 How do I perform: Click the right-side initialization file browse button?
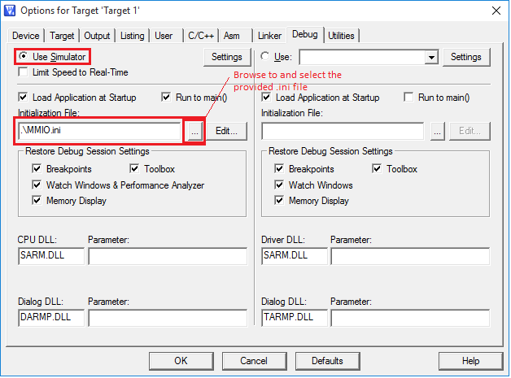coord(438,131)
